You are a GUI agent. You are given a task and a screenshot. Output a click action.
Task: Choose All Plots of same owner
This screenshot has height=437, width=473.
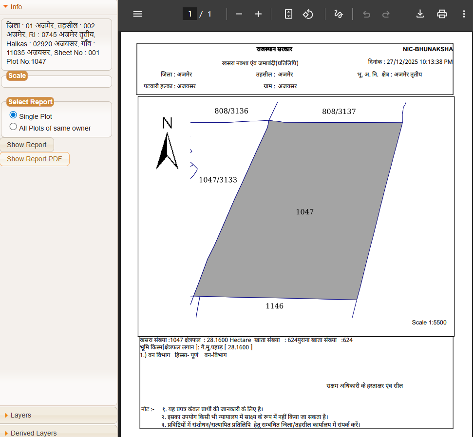point(14,127)
